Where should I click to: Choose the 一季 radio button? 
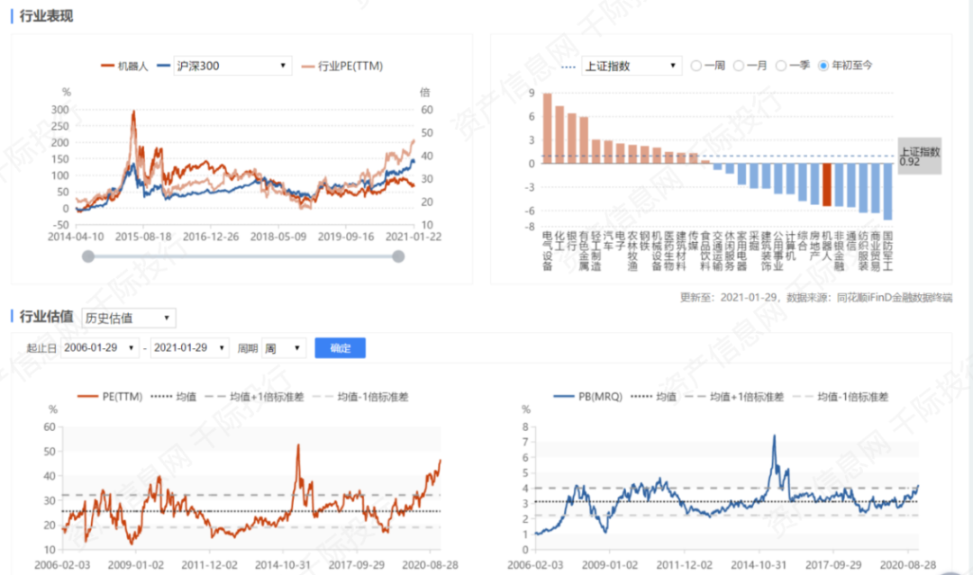coord(780,66)
